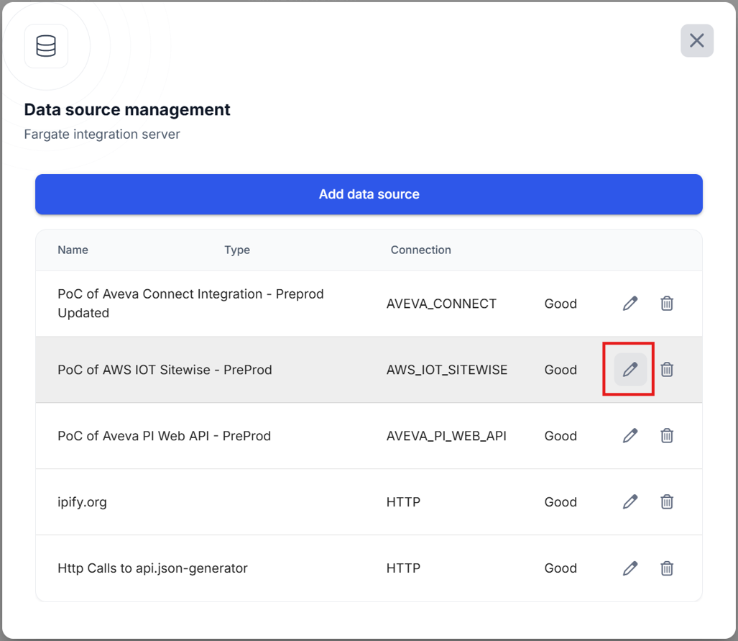Click the database icon in the header
The height and width of the screenshot is (641, 738).
coord(46,47)
